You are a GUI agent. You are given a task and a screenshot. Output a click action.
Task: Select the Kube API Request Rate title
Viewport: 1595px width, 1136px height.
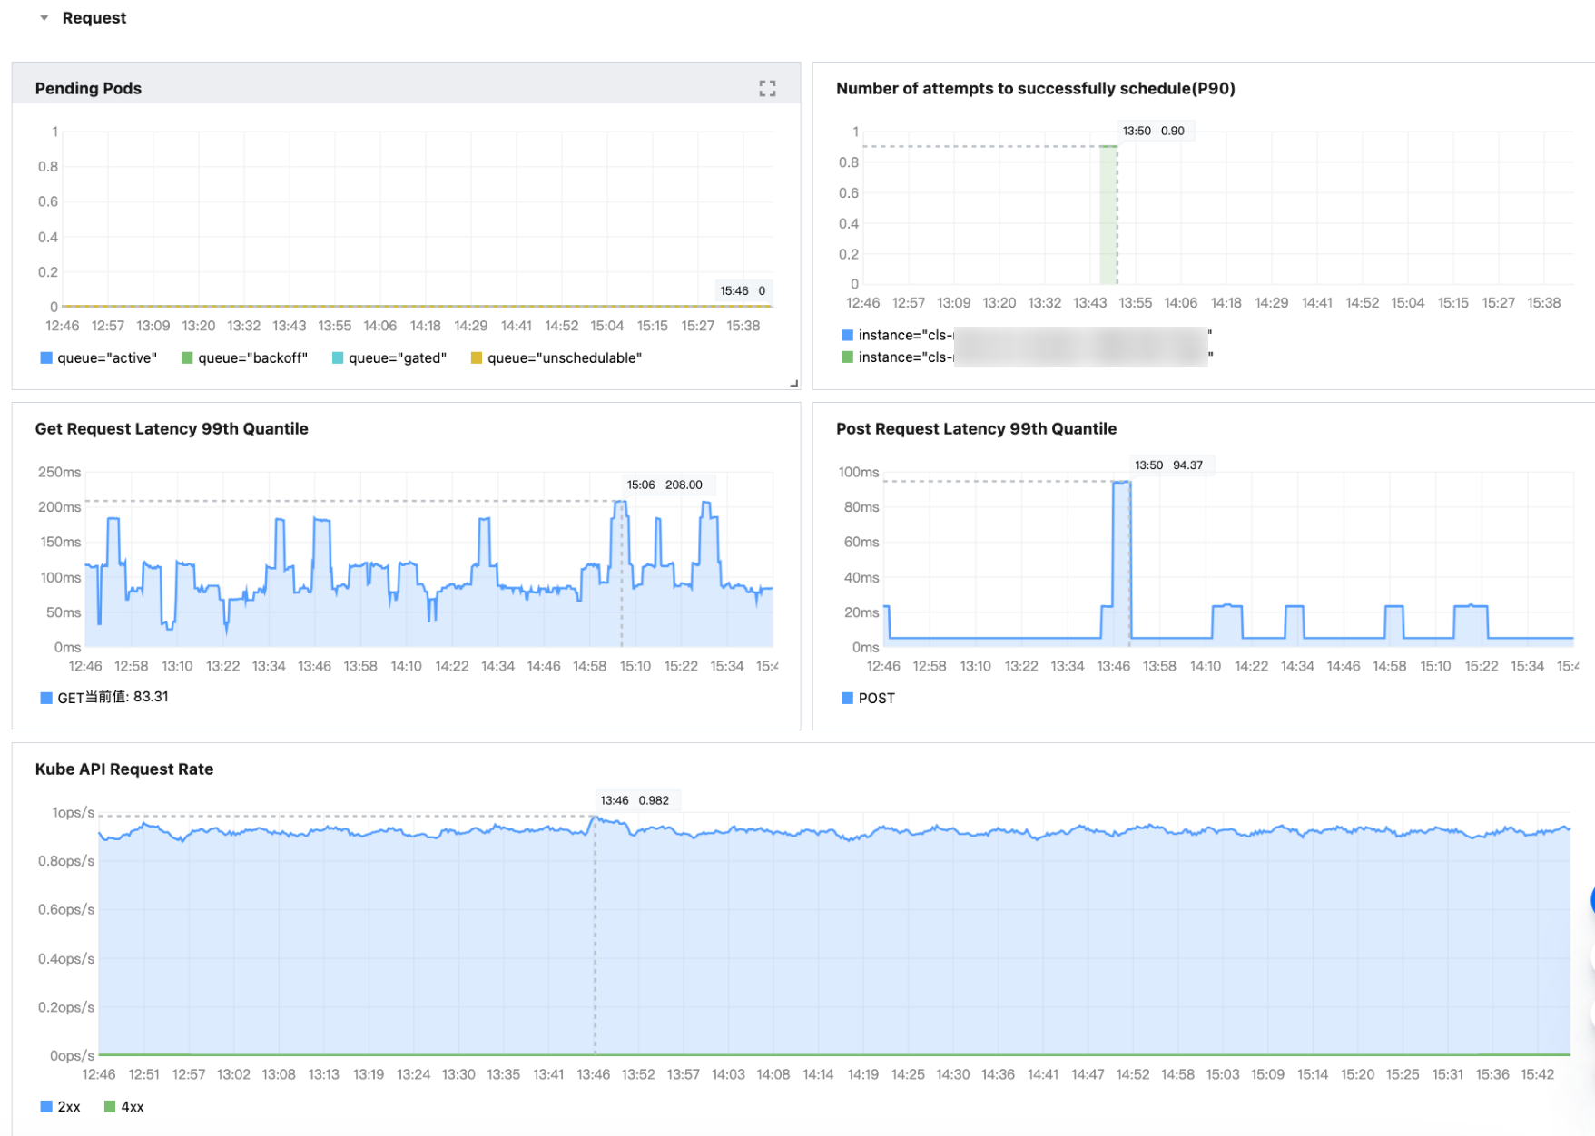click(x=124, y=769)
